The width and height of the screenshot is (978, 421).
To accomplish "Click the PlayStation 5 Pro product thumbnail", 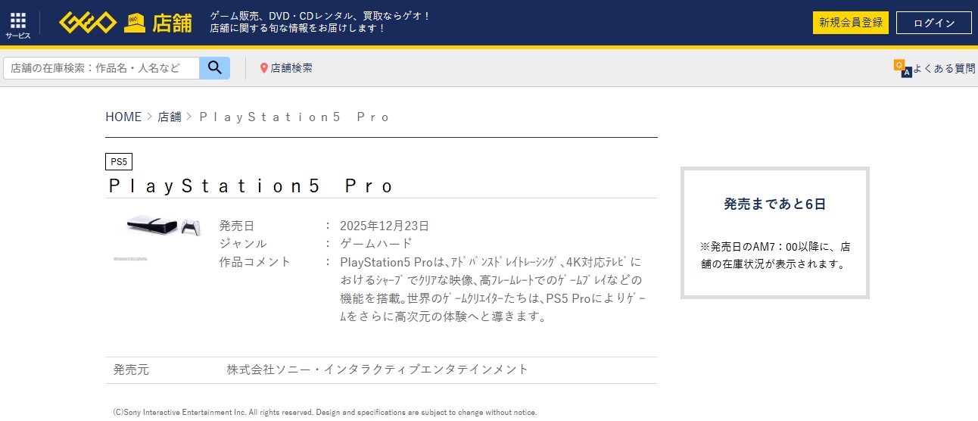I will coord(160,226).
